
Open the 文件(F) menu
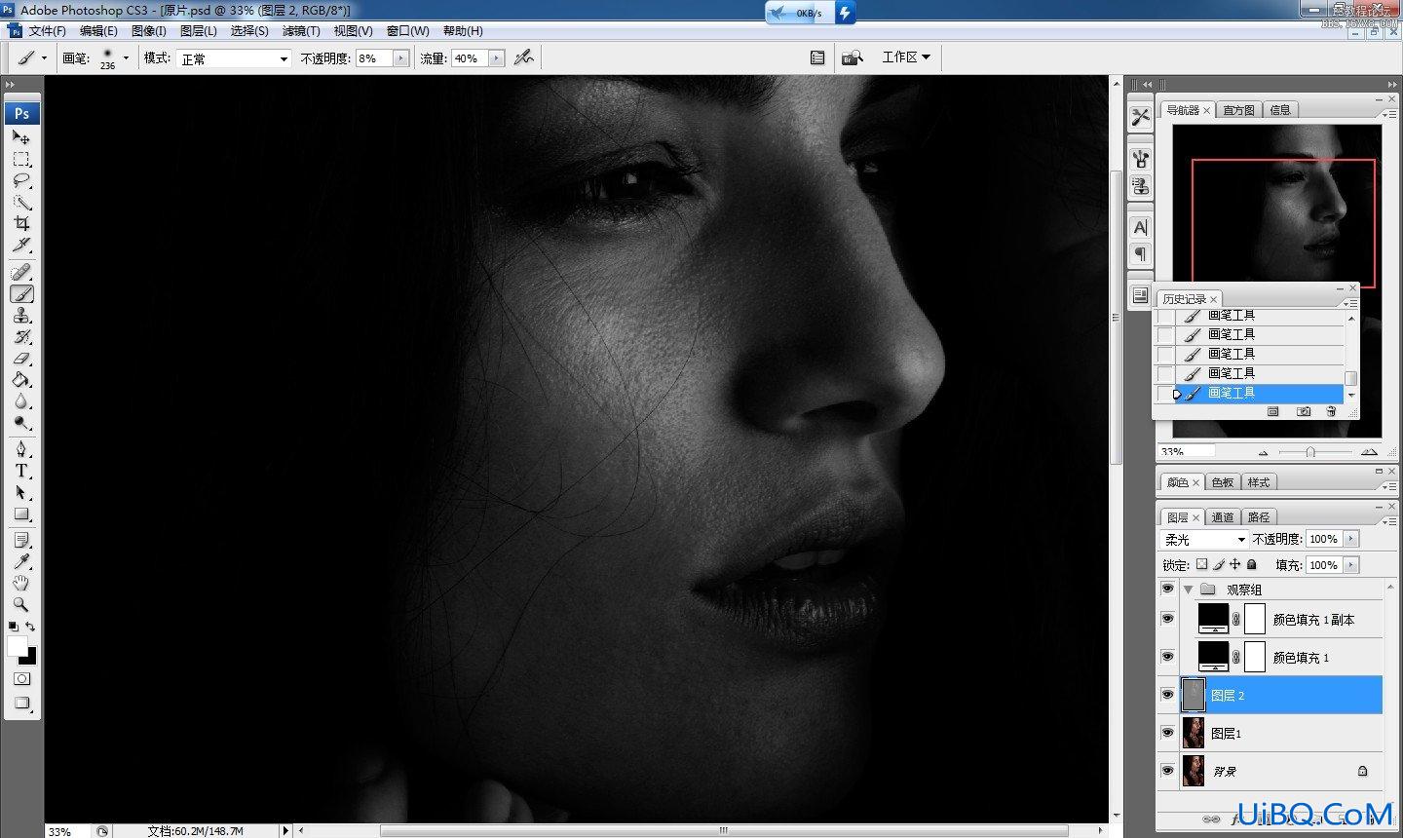click(x=47, y=31)
